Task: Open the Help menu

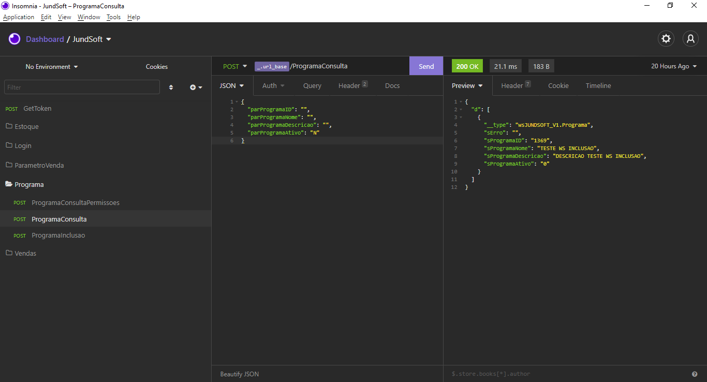Action: pyautogui.click(x=134, y=17)
